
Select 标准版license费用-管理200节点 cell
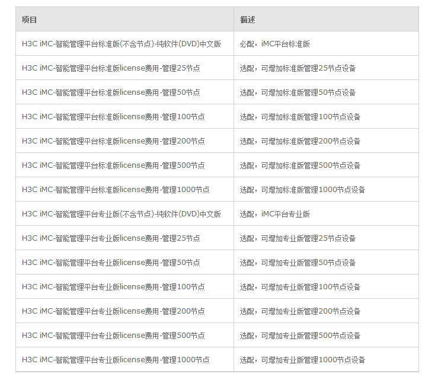coord(124,141)
